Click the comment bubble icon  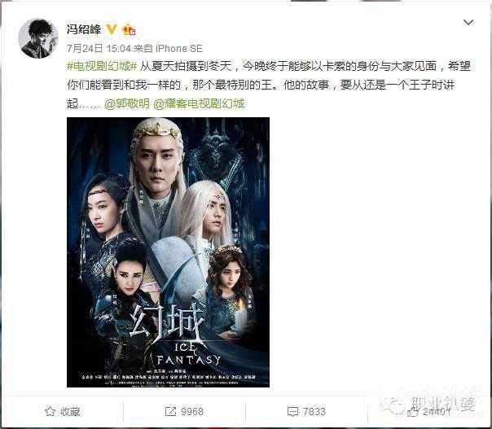(x=292, y=411)
